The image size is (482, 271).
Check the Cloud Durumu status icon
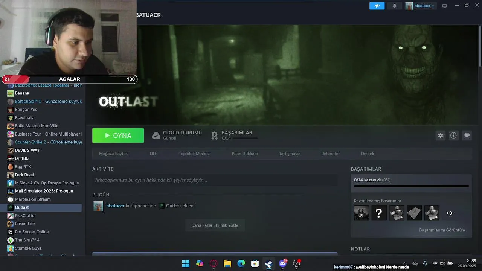[x=156, y=135]
